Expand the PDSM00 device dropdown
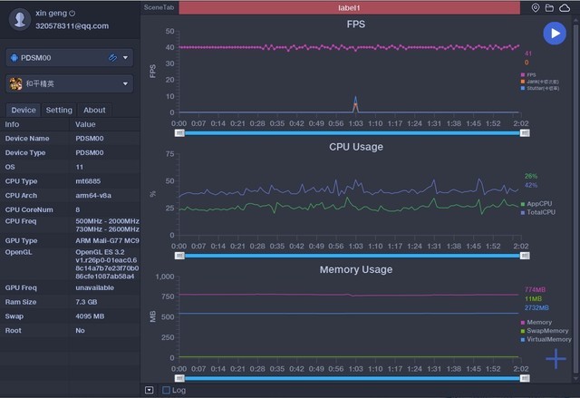580x398 pixels. click(x=126, y=58)
